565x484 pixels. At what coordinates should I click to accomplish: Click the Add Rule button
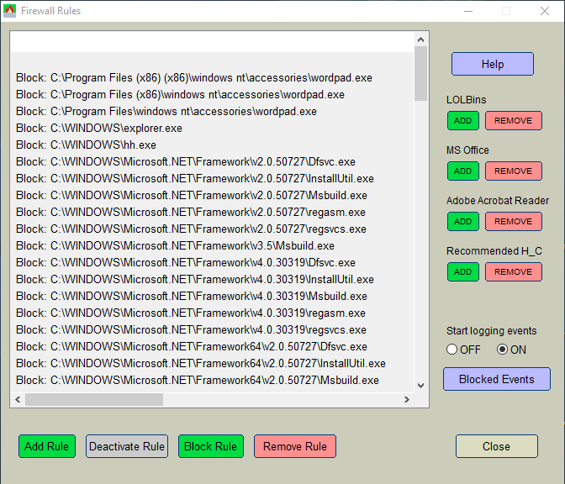(47, 446)
